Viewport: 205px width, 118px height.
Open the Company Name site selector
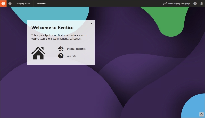click(x=23, y=4)
